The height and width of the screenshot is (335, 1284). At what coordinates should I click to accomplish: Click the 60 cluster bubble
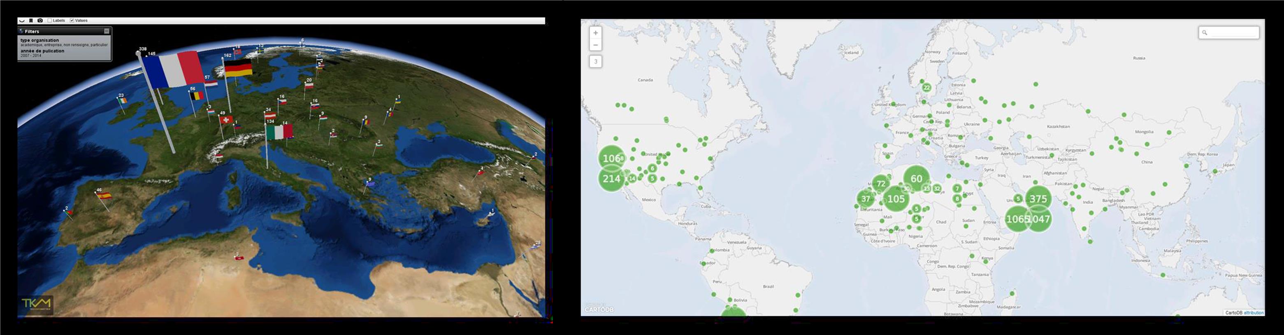[916, 179]
